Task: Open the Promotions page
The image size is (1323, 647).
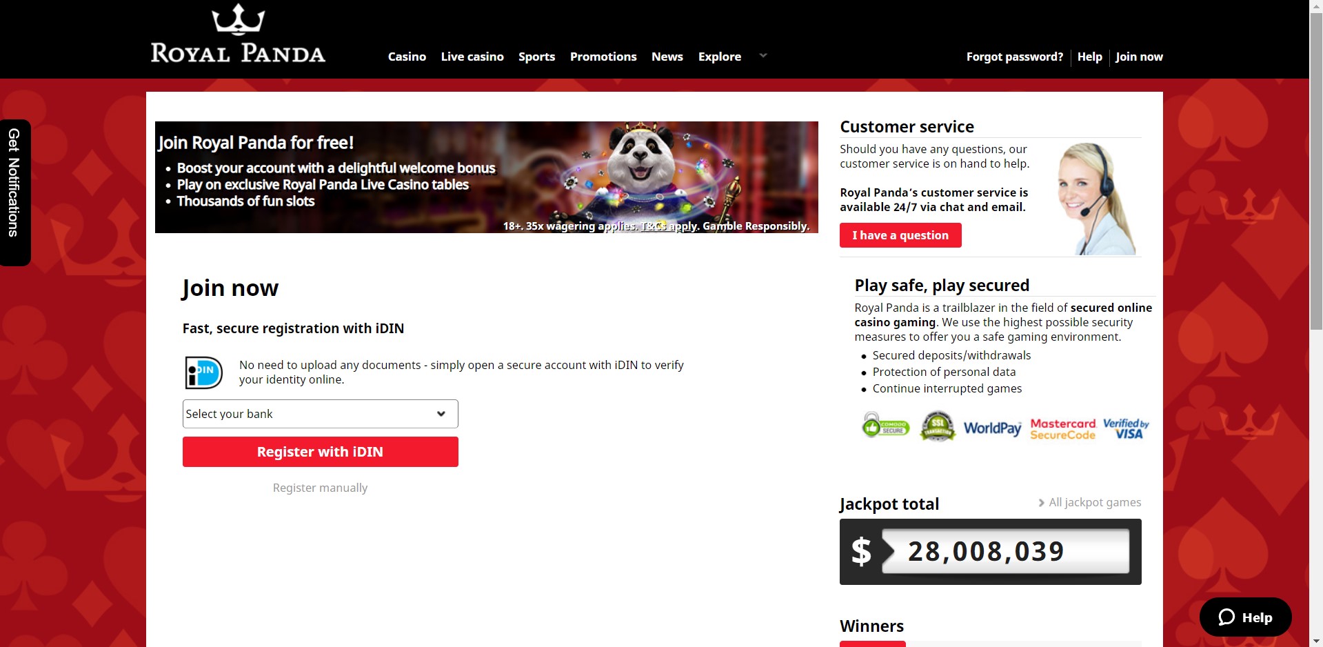Action: click(x=603, y=57)
